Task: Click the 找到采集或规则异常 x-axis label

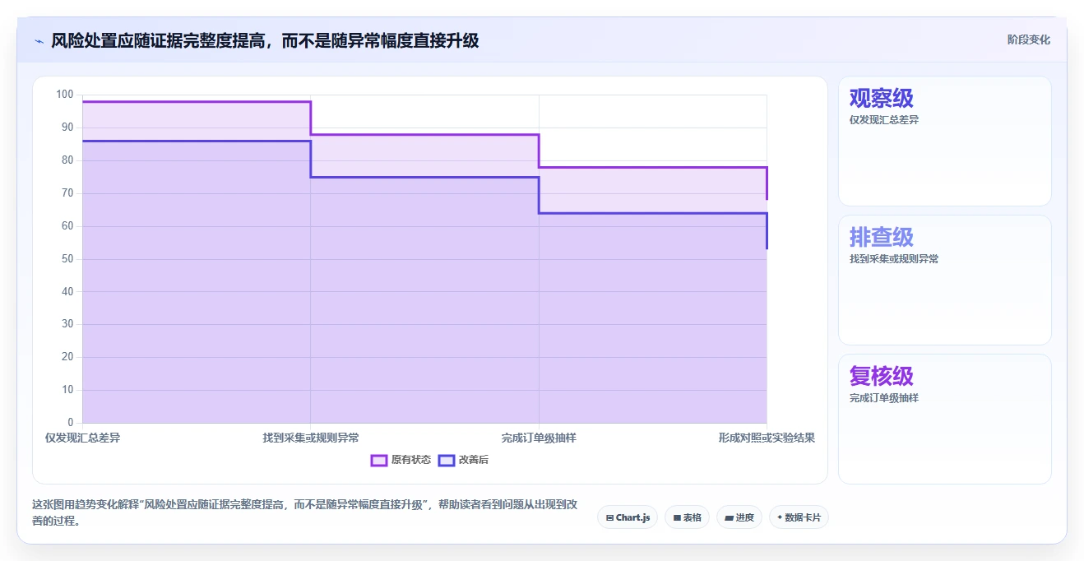Action: coord(311,438)
